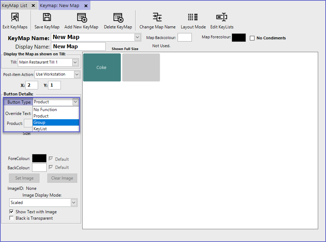Close the KeyMap List tab
The width and height of the screenshot is (326, 242).
pos(33,6)
